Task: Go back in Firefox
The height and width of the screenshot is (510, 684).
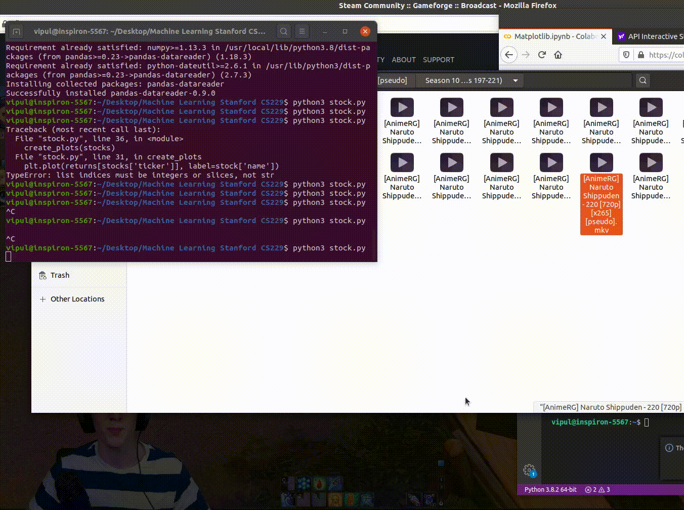Action: (x=509, y=55)
